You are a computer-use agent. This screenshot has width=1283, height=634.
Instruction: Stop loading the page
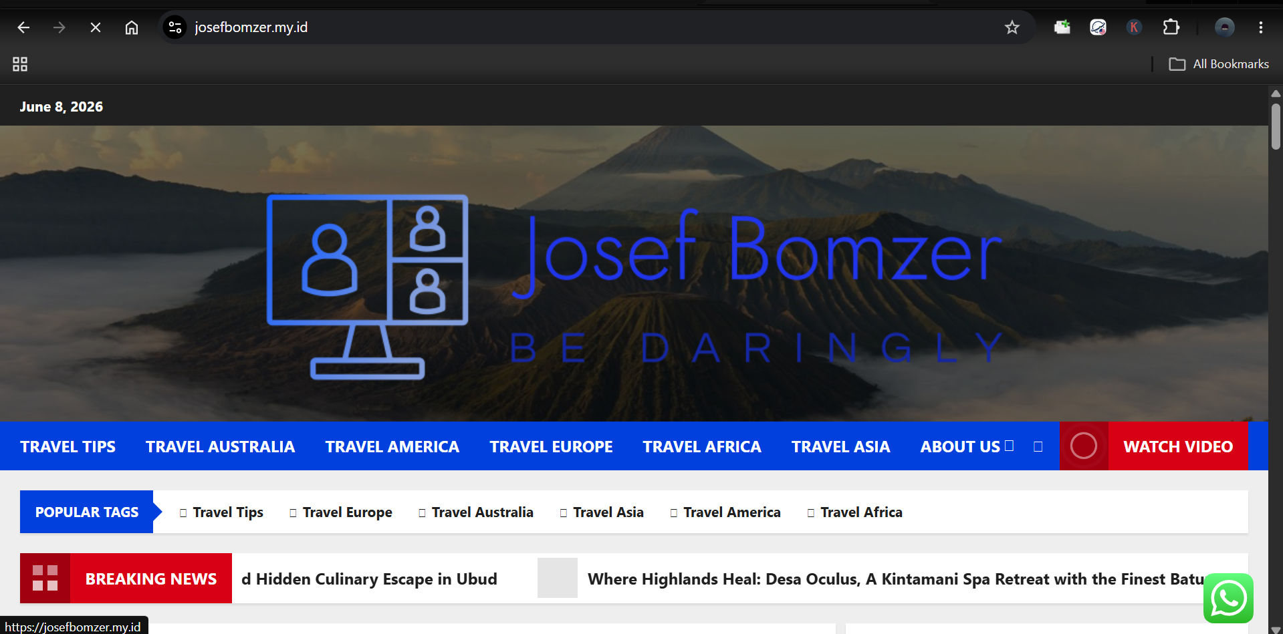[96, 27]
